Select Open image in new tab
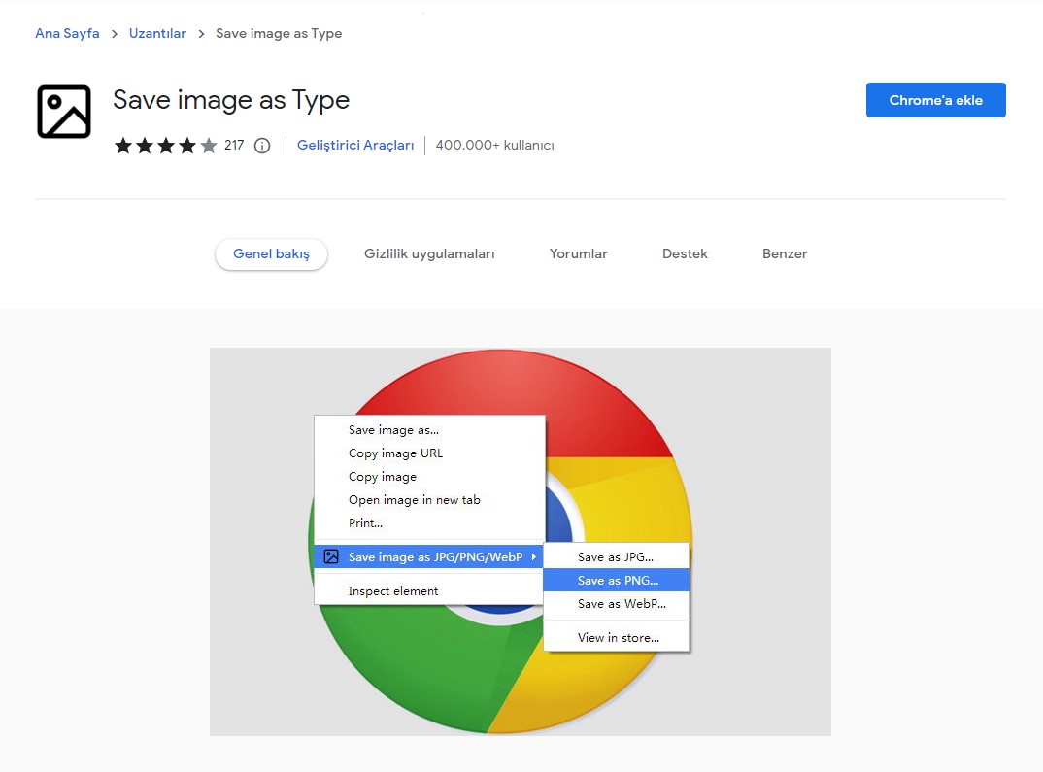The image size is (1043, 772). tap(429, 500)
